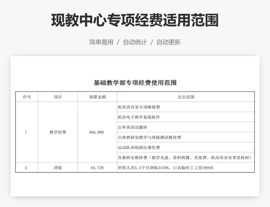The height and width of the screenshot is (207, 270).
Task: Click the cell with serial number 2
Action: [27, 167]
